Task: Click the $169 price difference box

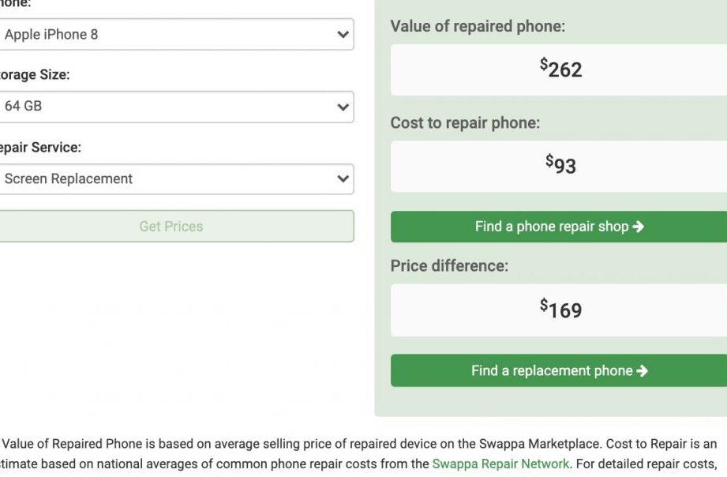Action: click(x=560, y=310)
